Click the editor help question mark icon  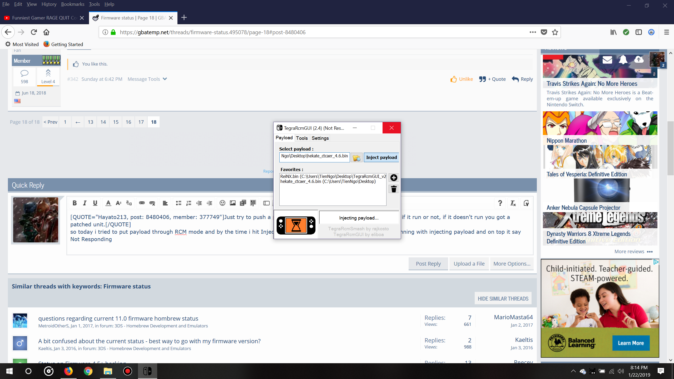tap(500, 203)
